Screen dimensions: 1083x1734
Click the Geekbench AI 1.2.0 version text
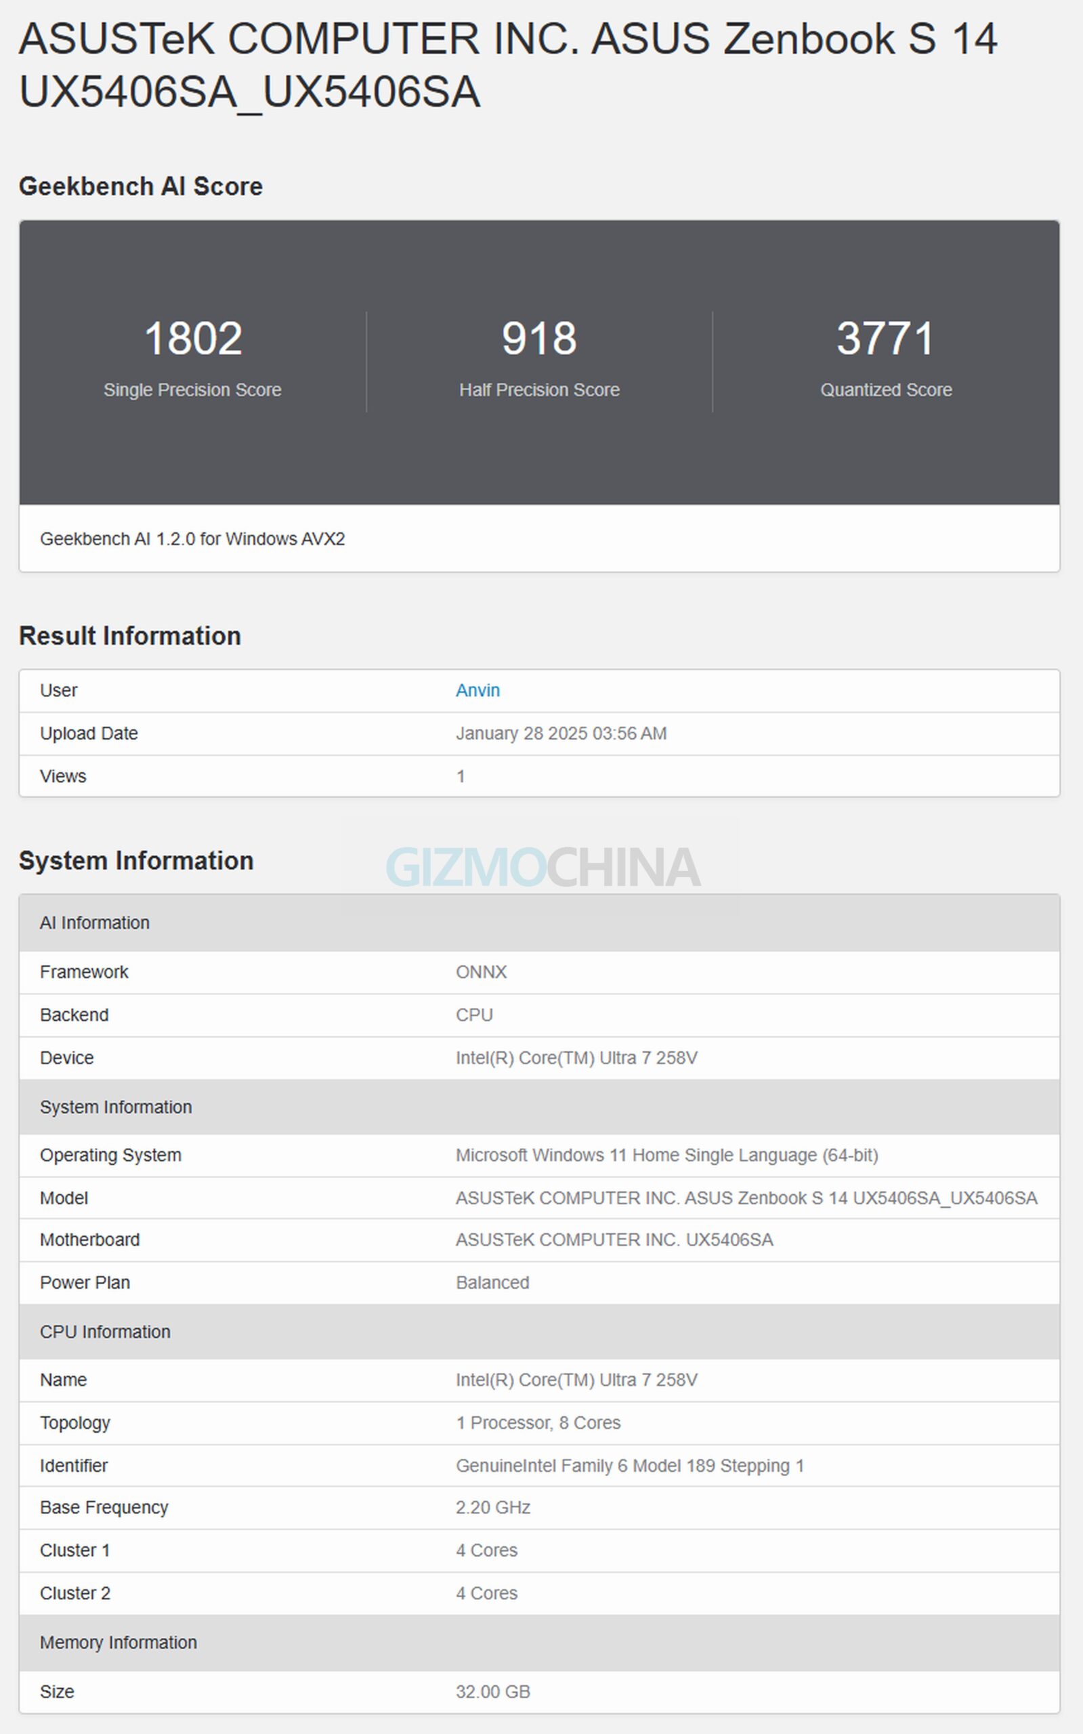(x=192, y=538)
